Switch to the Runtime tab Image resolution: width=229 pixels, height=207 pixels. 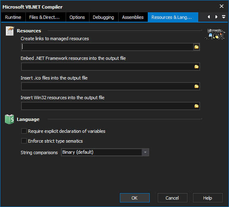pos(13,17)
